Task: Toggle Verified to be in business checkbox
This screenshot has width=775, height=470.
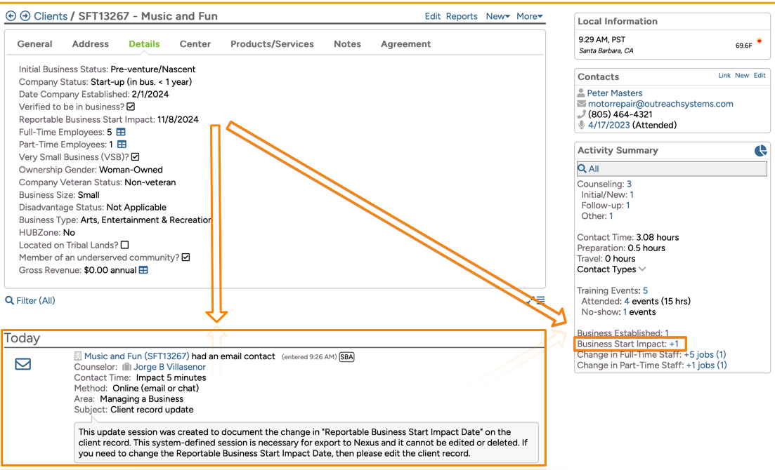Action: pyautogui.click(x=131, y=107)
